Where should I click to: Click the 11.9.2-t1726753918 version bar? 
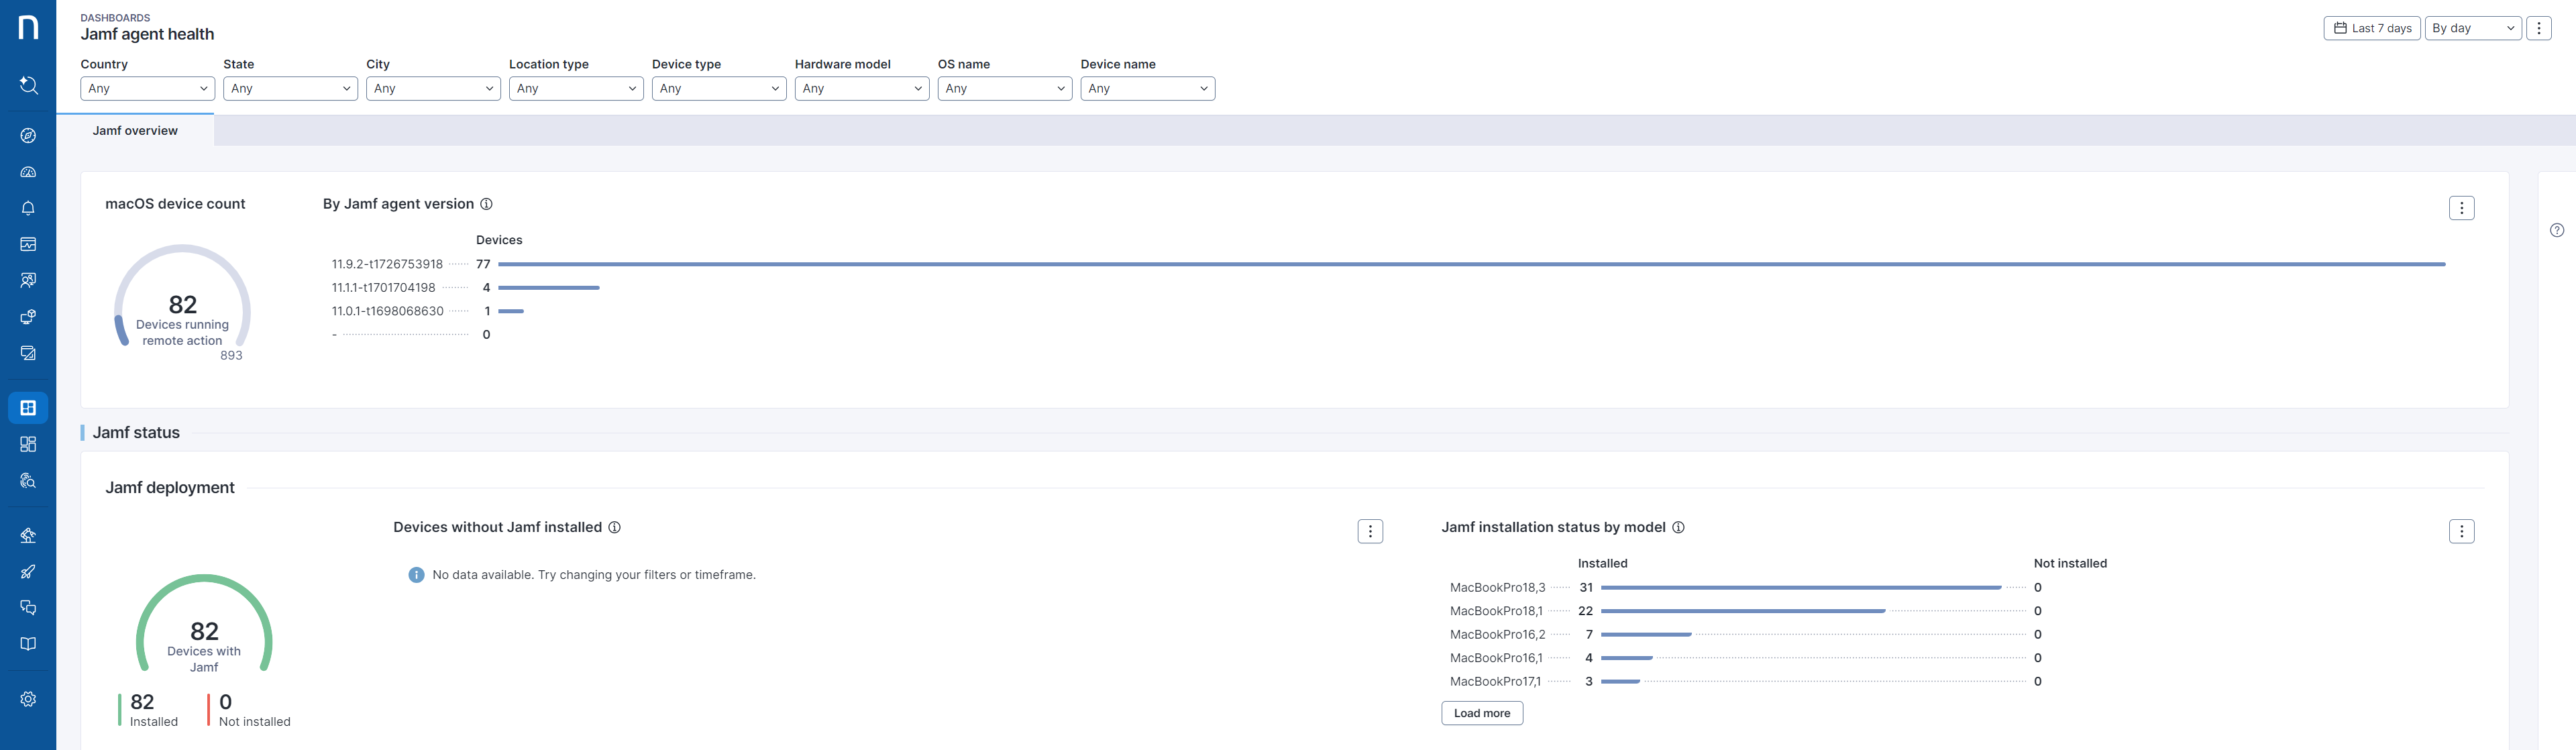(x=1470, y=264)
